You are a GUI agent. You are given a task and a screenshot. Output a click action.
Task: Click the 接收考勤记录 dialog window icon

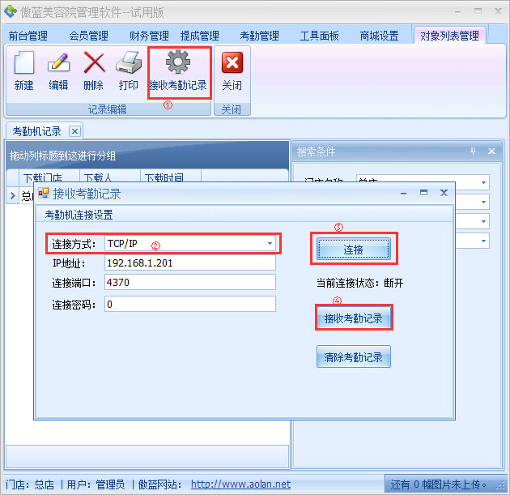coord(44,193)
